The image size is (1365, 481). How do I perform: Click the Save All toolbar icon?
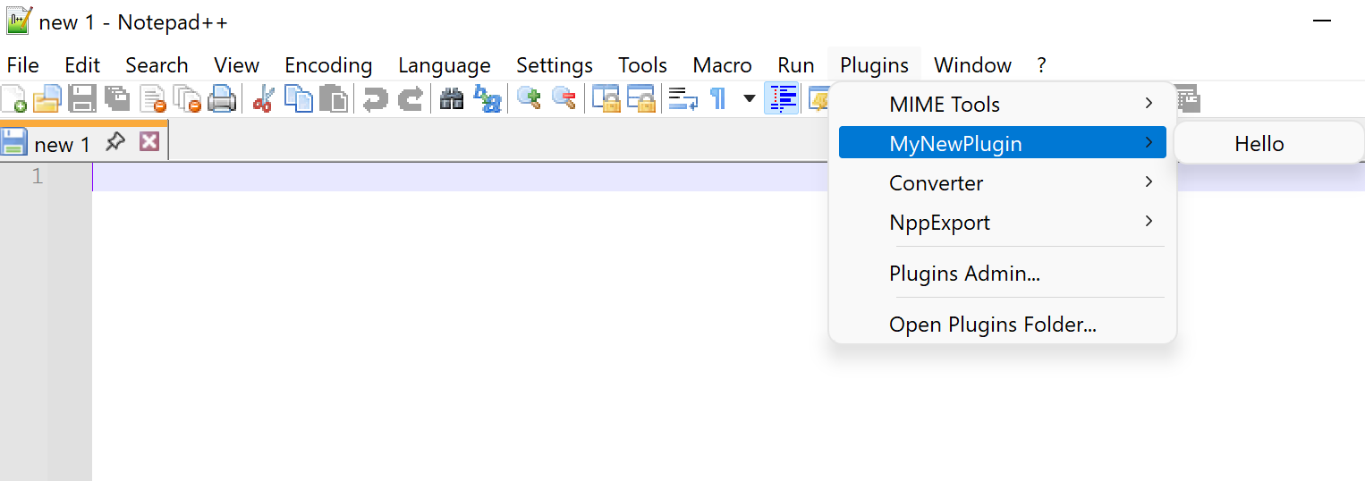[x=117, y=98]
